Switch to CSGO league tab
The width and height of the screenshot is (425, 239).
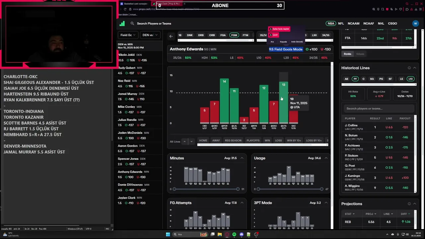tap(392, 24)
